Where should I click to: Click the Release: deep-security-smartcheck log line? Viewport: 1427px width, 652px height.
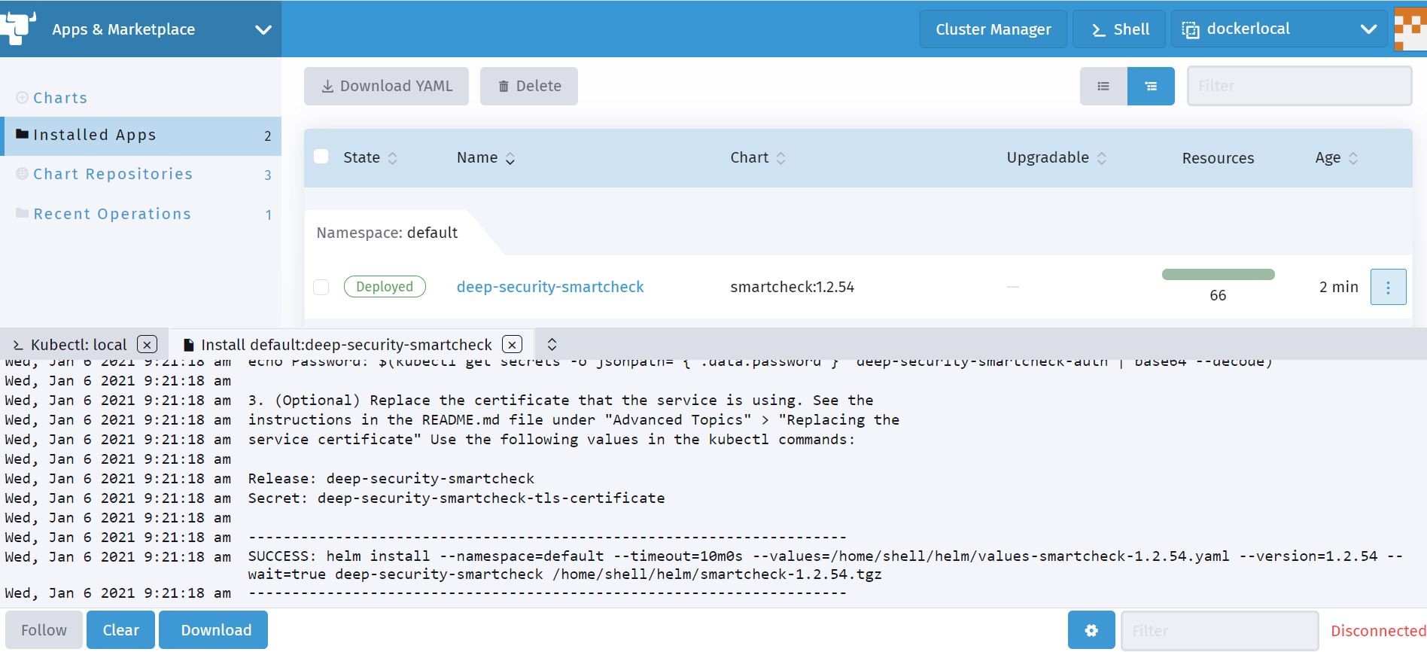pyautogui.click(x=391, y=479)
